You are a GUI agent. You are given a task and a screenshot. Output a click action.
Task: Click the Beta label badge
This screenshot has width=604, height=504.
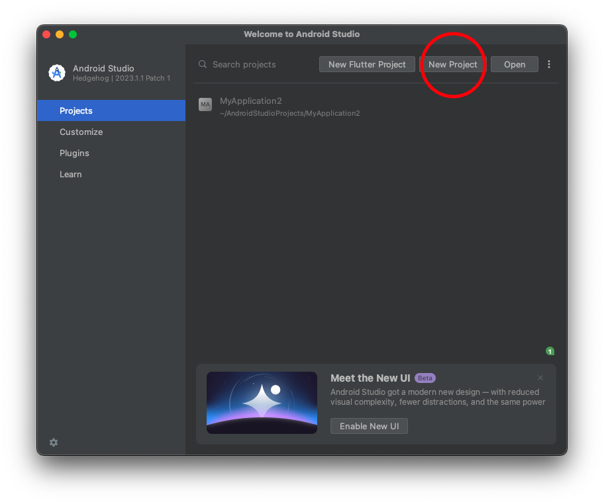click(x=425, y=378)
